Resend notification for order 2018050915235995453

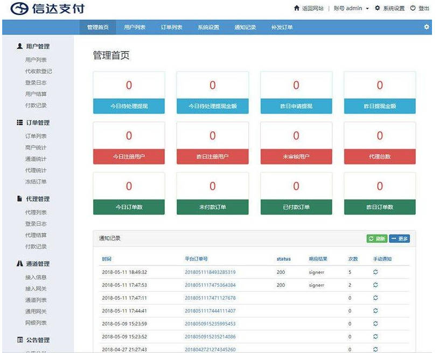[375, 323]
